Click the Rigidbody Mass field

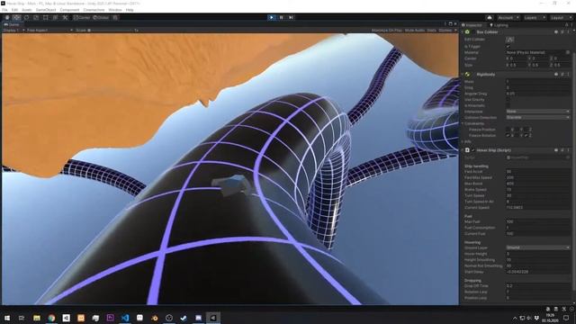click(538, 82)
